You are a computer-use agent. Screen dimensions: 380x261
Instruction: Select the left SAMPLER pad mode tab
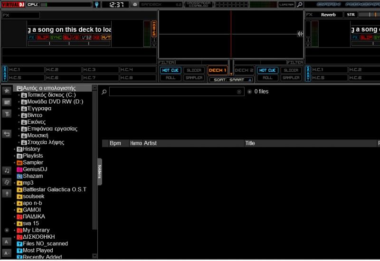(194, 78)
